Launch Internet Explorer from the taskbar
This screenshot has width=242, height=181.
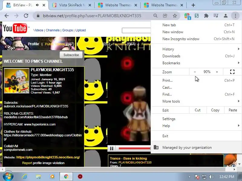25,176
